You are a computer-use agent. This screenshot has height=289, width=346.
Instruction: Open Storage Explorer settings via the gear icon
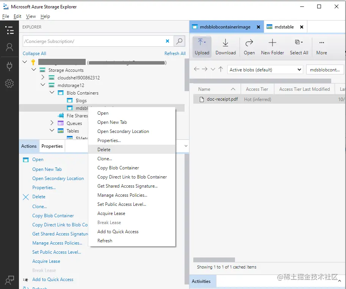9,83
